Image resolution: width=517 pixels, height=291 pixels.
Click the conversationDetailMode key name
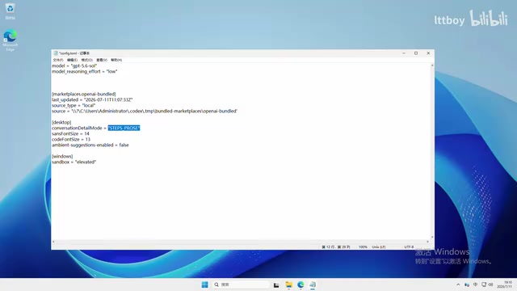click(x=77, y=128)
